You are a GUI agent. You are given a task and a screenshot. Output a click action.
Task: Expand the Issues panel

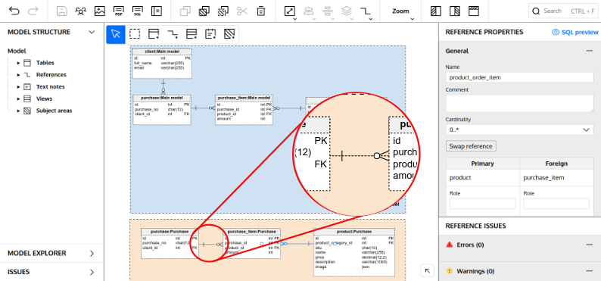tap(92, 272)
